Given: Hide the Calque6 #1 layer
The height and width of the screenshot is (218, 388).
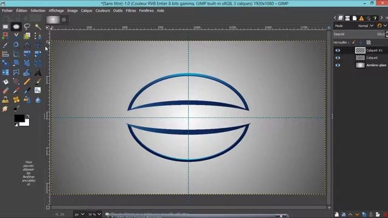Looking at the screenshot, I should (x=338, y=50).
